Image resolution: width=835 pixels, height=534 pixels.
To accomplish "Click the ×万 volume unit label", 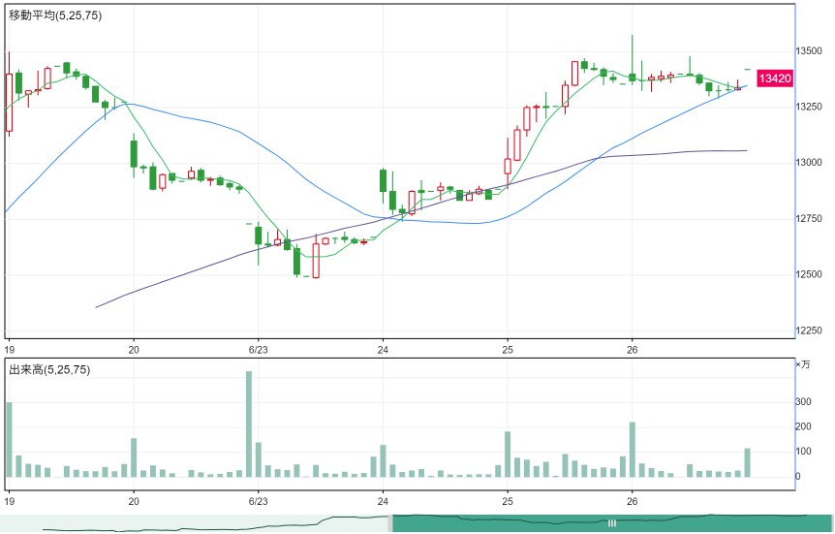I will pos(802,364).
